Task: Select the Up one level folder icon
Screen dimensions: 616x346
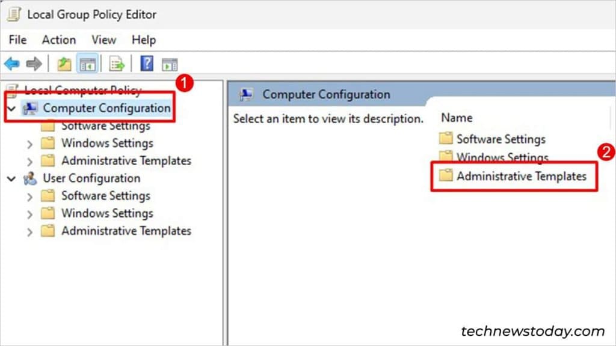Action: pos(64,63)
